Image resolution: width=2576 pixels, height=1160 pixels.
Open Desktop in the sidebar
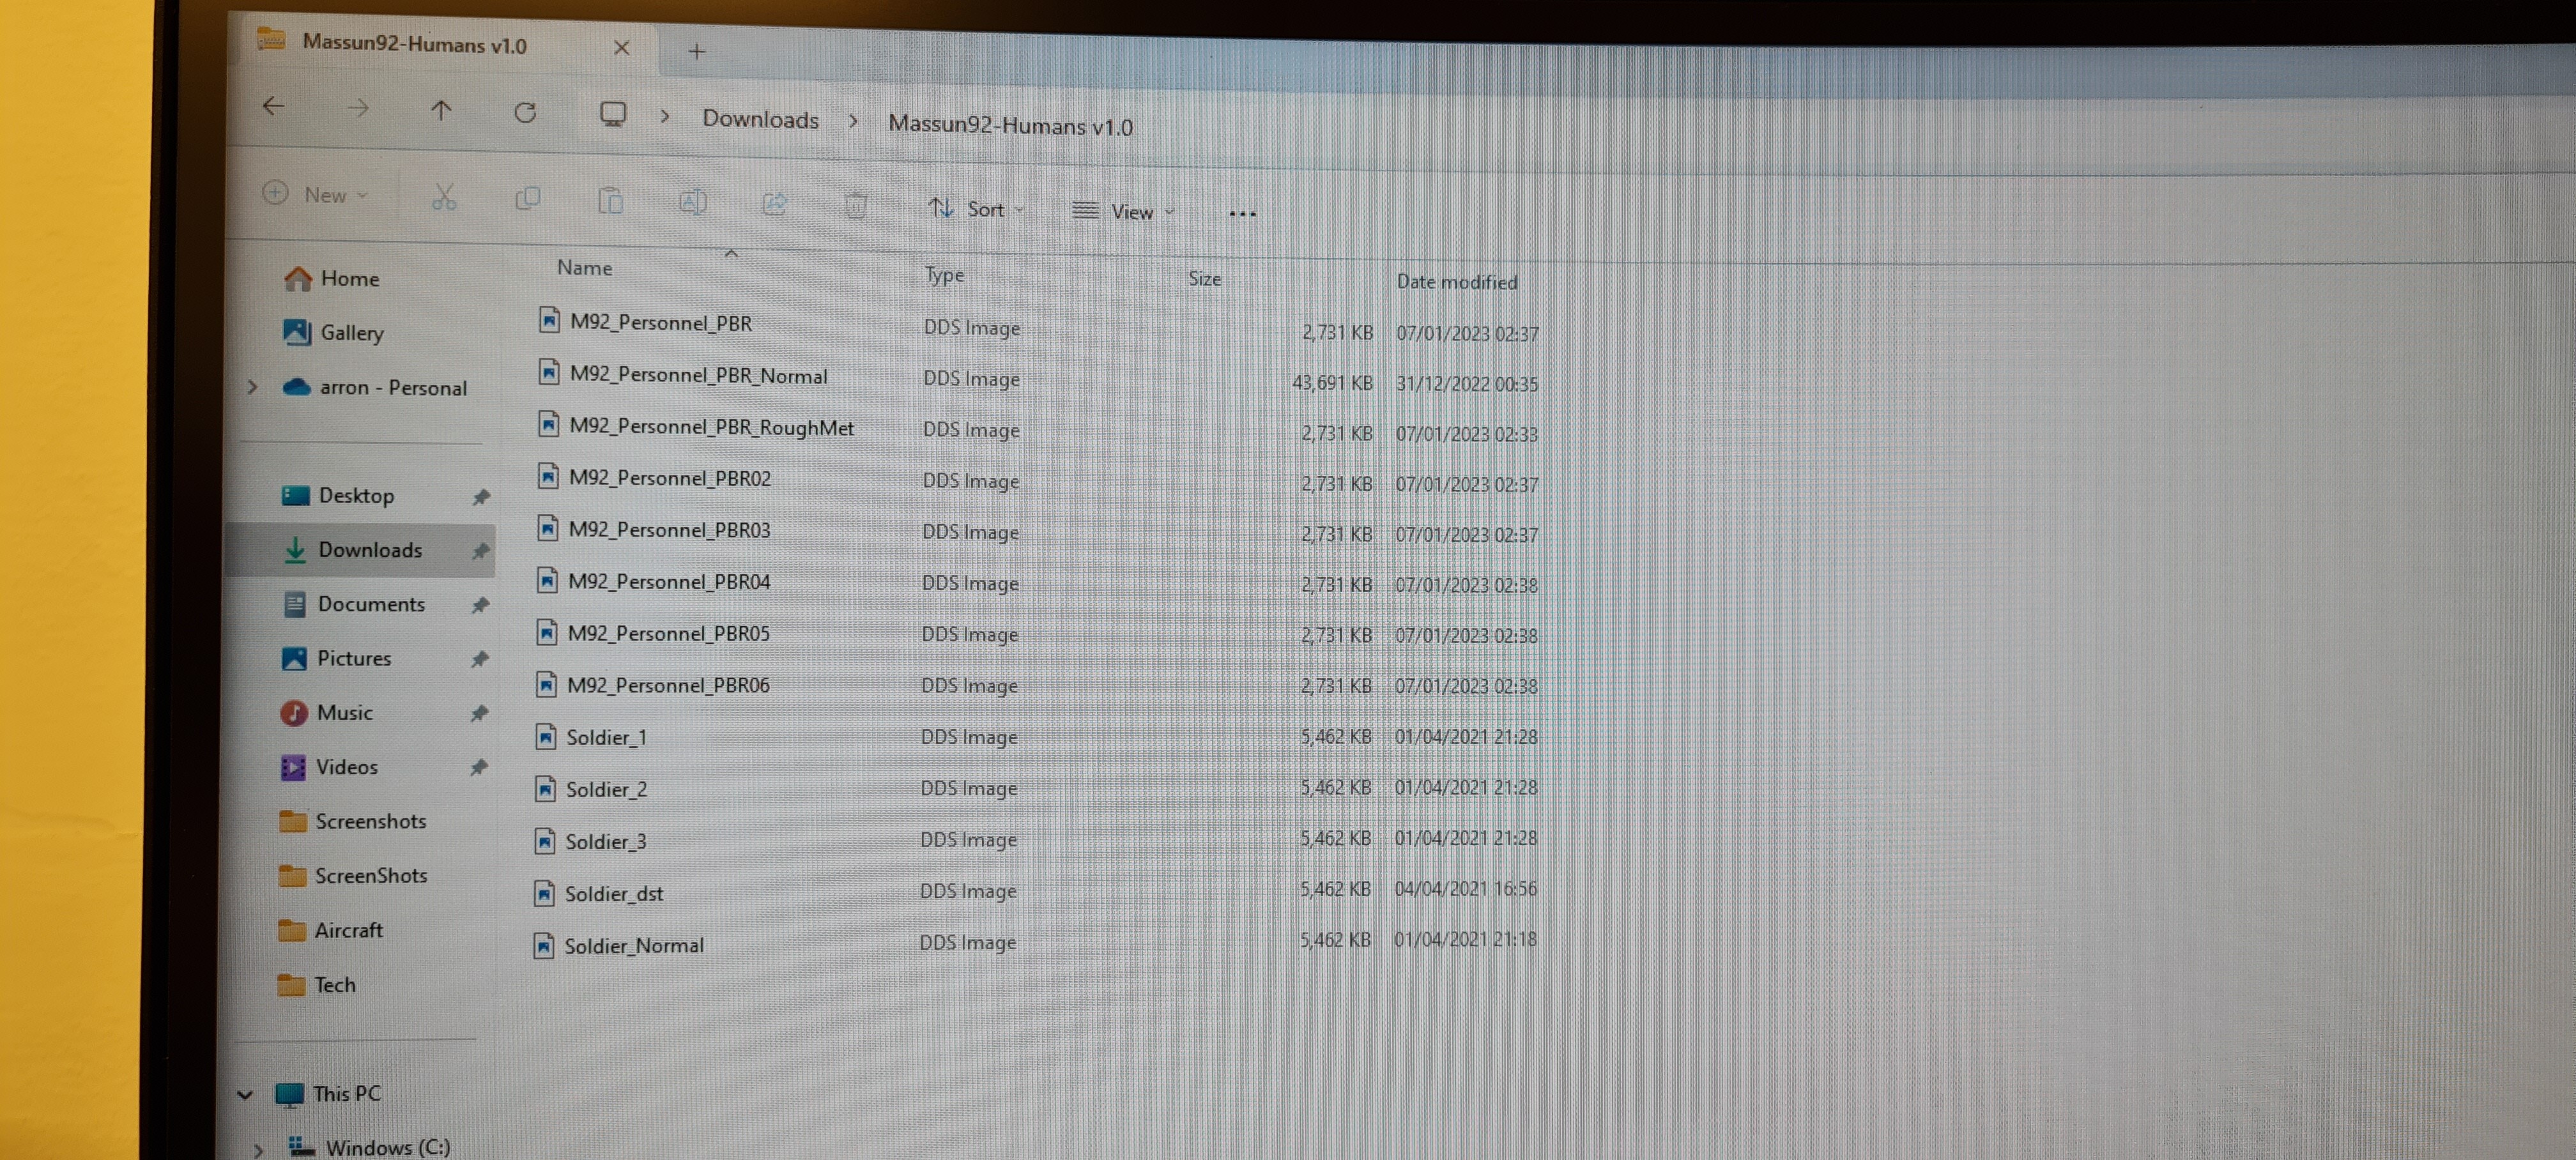point(338,495)
